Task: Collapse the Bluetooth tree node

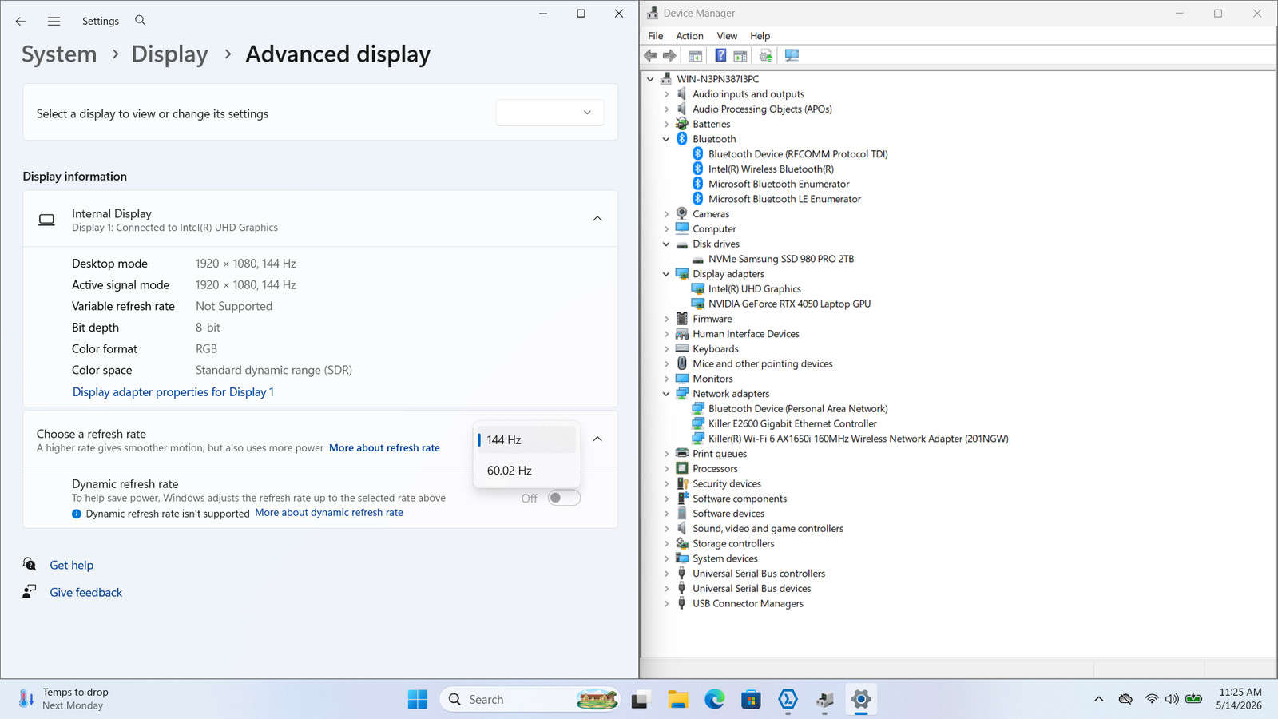Action: 666,139
